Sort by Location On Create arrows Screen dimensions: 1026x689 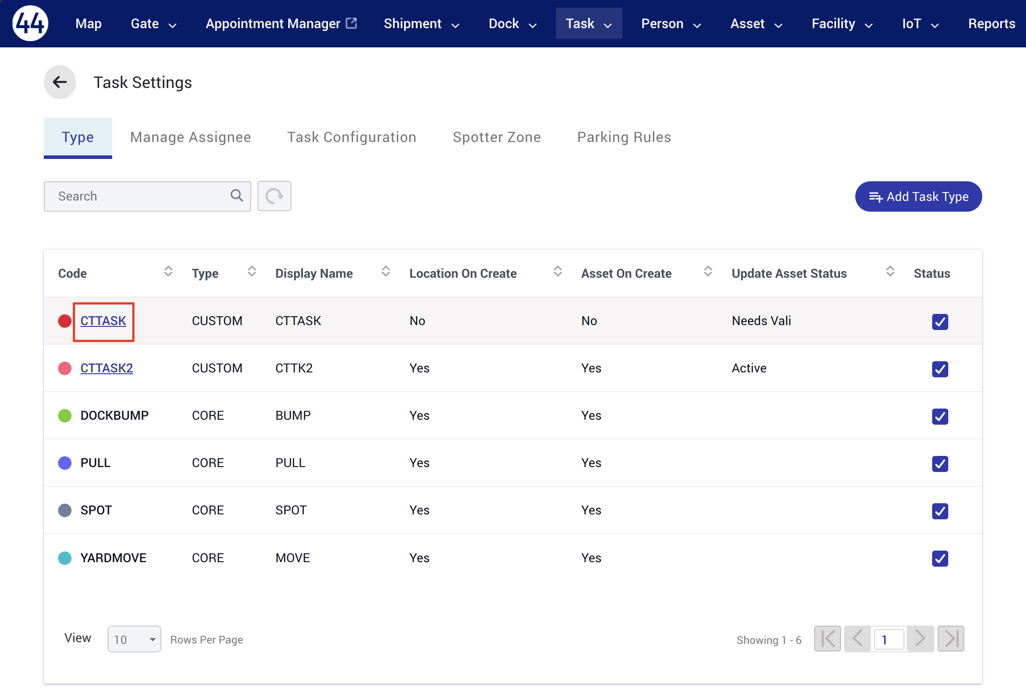click(558, 271)
